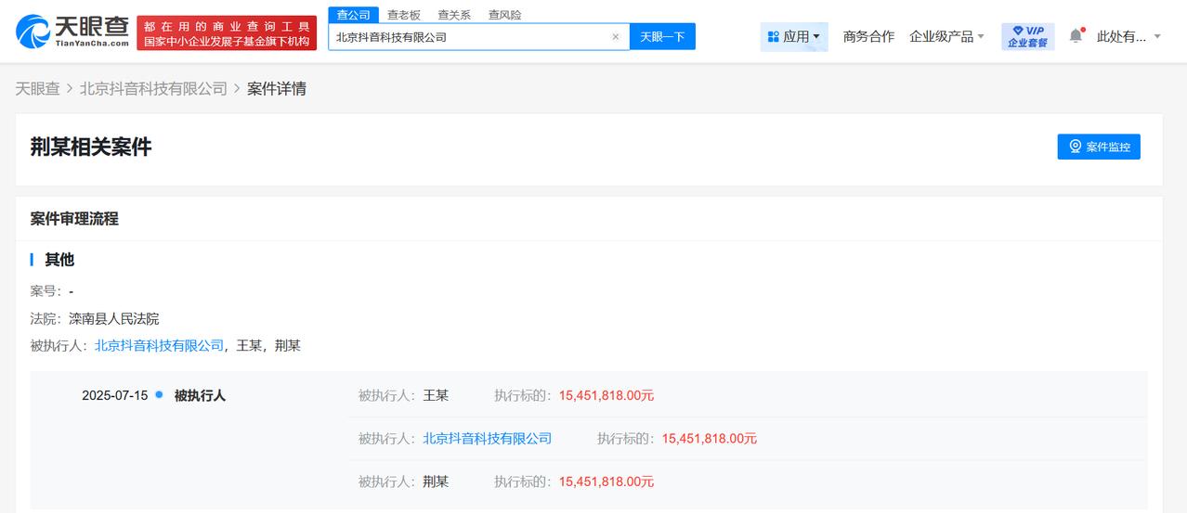Image resolution: width=1187 pixels, height=513 pixels.
Task: Select the 查公司 search tab
Action: tap(353, 15)
